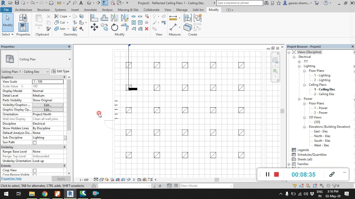Click the Aligned Dimension icon
Viewport: 355px width, 199px height.
tap(173, 27)
